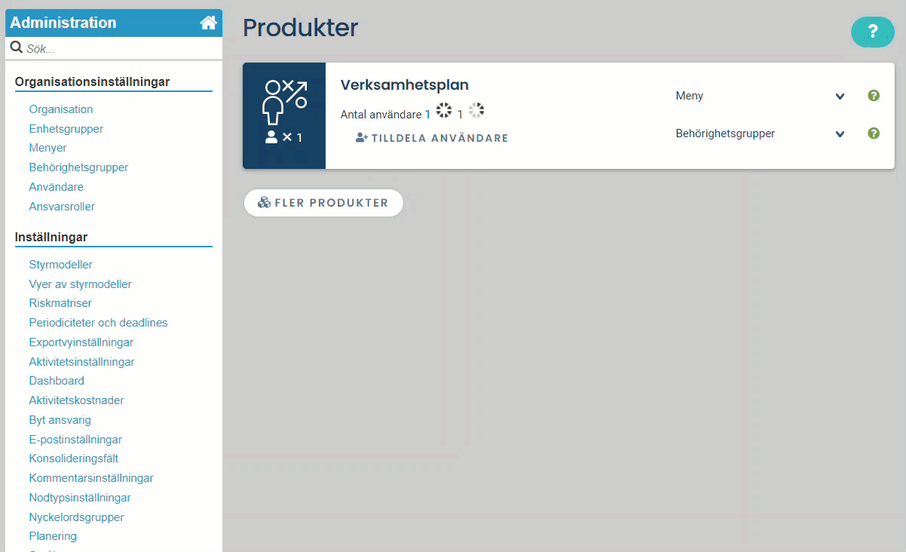Focus the Sök search field

tap(121, 49)
